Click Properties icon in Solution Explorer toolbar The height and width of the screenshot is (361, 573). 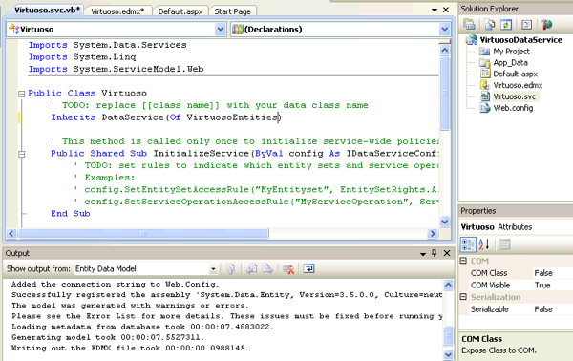coord(469,25)
